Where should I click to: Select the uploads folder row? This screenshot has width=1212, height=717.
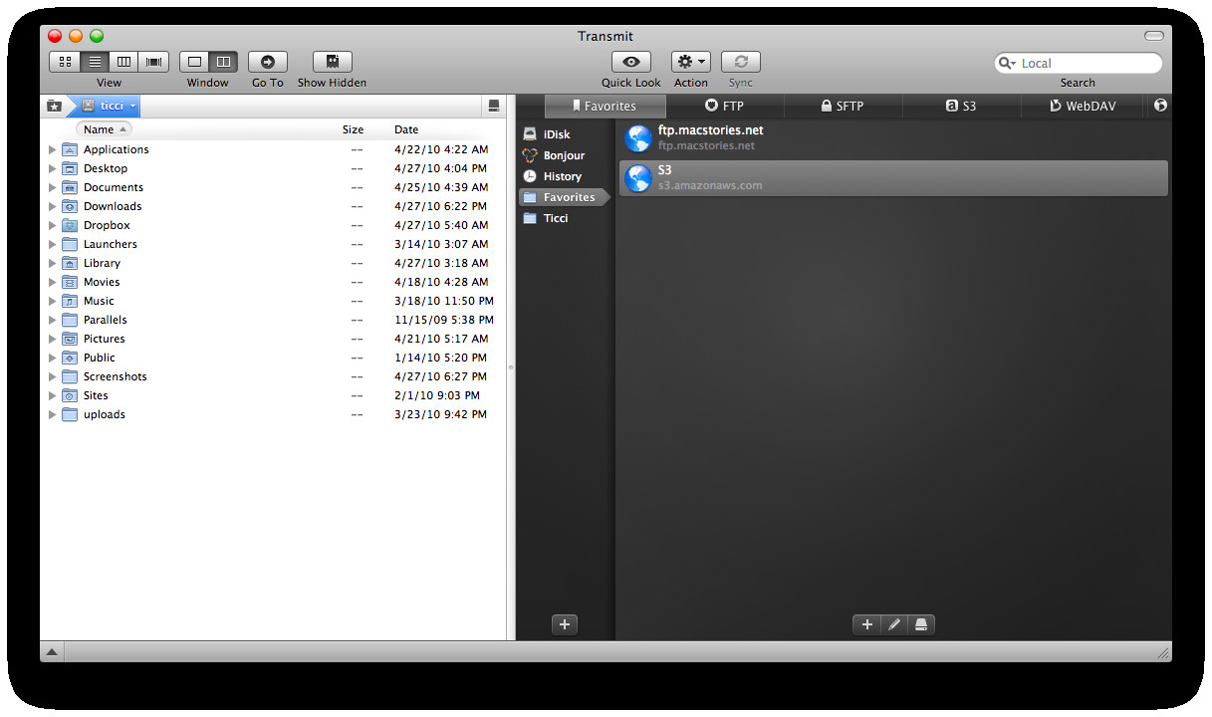pyautogui.click(x=274, y=414)
